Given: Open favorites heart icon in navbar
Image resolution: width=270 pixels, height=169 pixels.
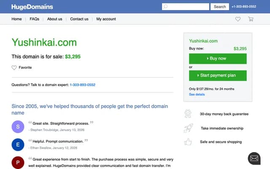Looking at the screenshot, I should [x=238, y=19].
